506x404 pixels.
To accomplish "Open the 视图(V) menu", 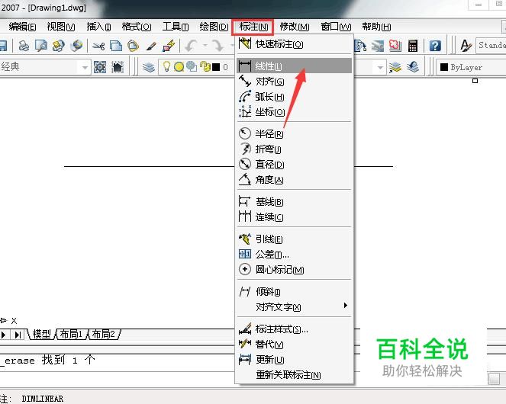I will click(61, 27).
